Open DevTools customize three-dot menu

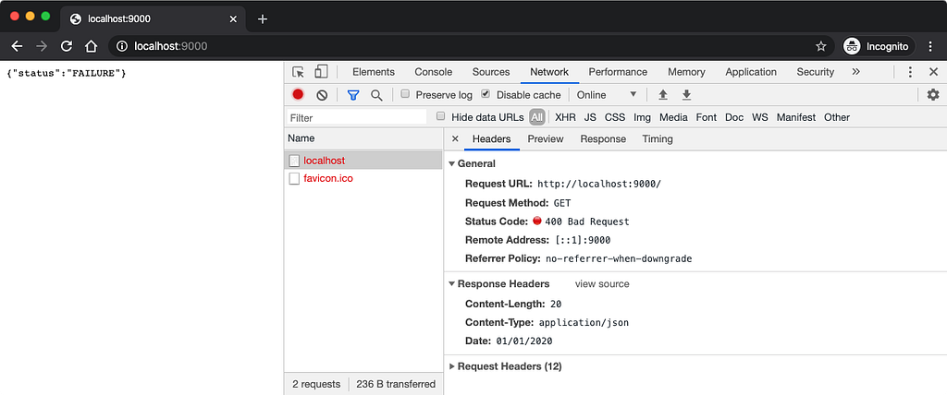910,72
